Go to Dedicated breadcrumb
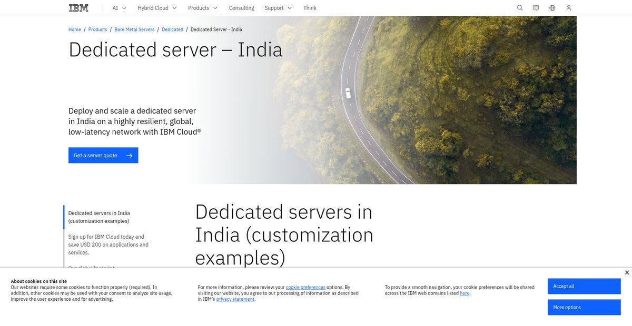The image size is (632, 326). tap(172, 29)
